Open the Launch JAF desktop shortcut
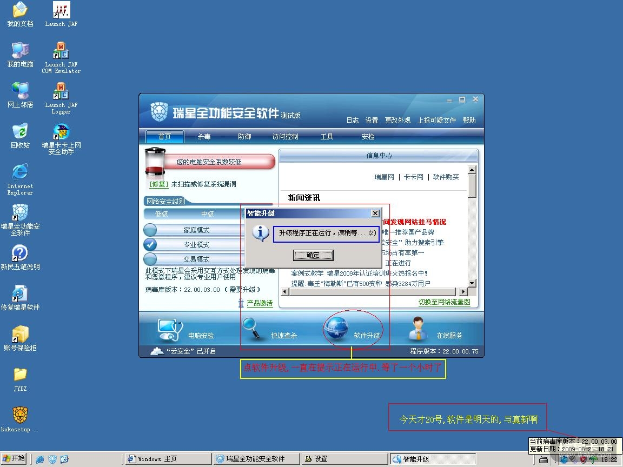This screenshot has width=623, height=467. (61, 14)
